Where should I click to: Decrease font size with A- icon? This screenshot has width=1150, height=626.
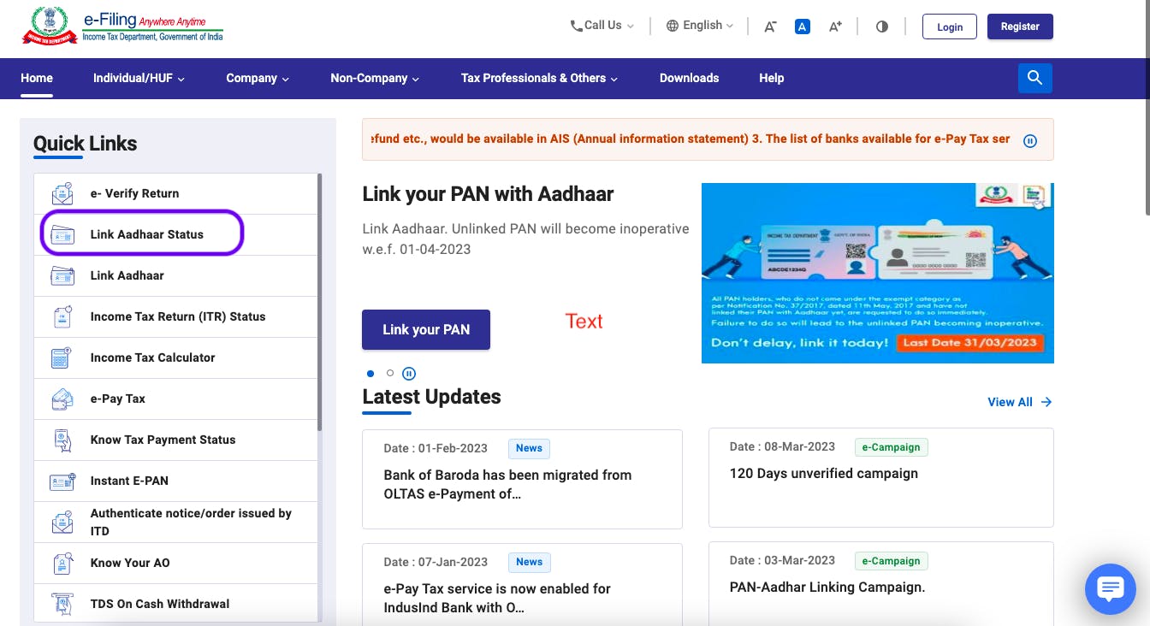point(770,27)
